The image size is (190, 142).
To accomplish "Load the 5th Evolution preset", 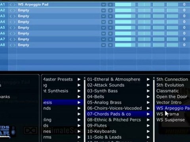I will coord(170,85).
